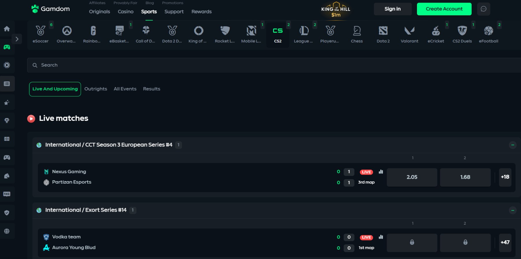Switch to the Outrights tab
The width and height of the screenshot is (521, 259).
point(96,89)
